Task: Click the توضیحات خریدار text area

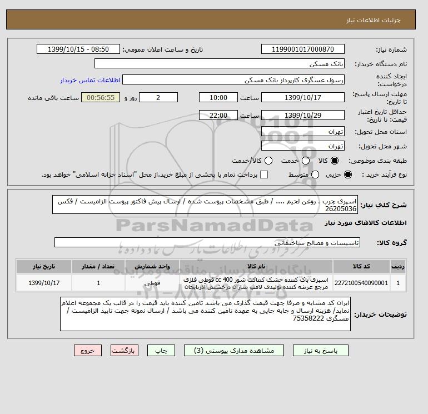Action: click(x=205, y=314)
